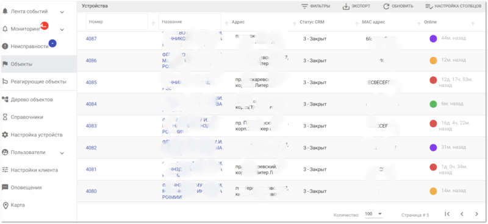488x224 pixels.
Task: Expand the Лента событий menu chevron
Action: [x=62, y=12]
